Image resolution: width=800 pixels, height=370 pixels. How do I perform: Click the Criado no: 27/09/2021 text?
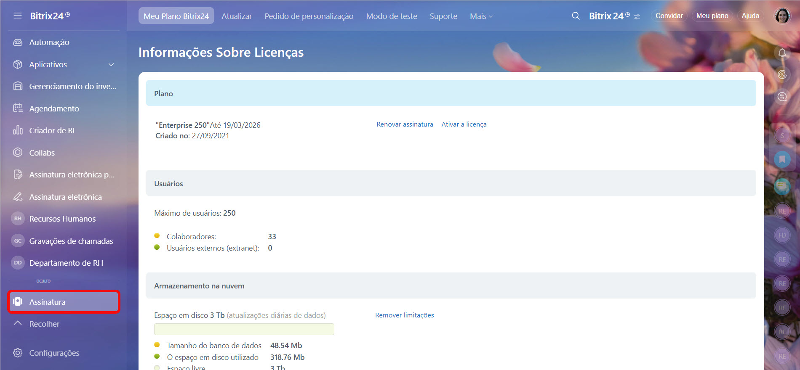(x=192, y=136)
